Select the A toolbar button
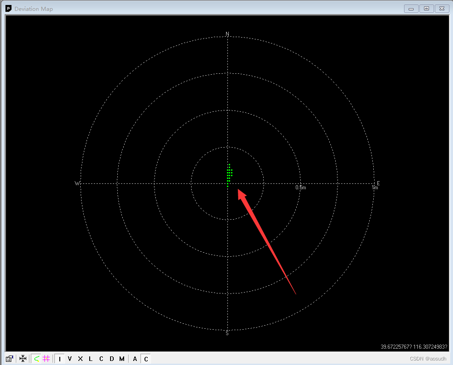Image resolution: width=453 pixels, height=365 pixels. click(135, 359)
